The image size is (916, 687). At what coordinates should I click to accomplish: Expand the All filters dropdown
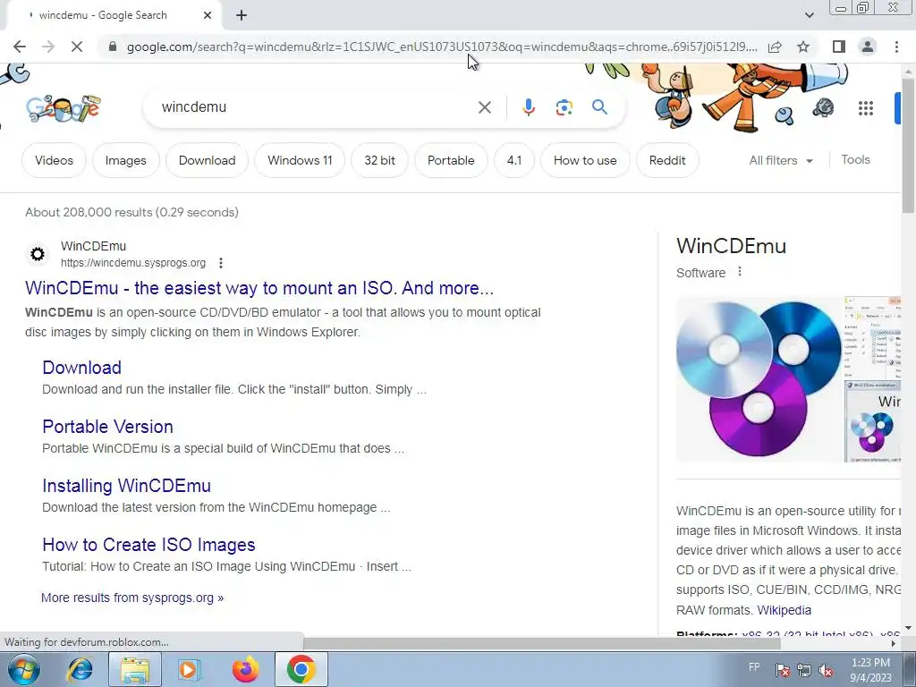[781, 160]
